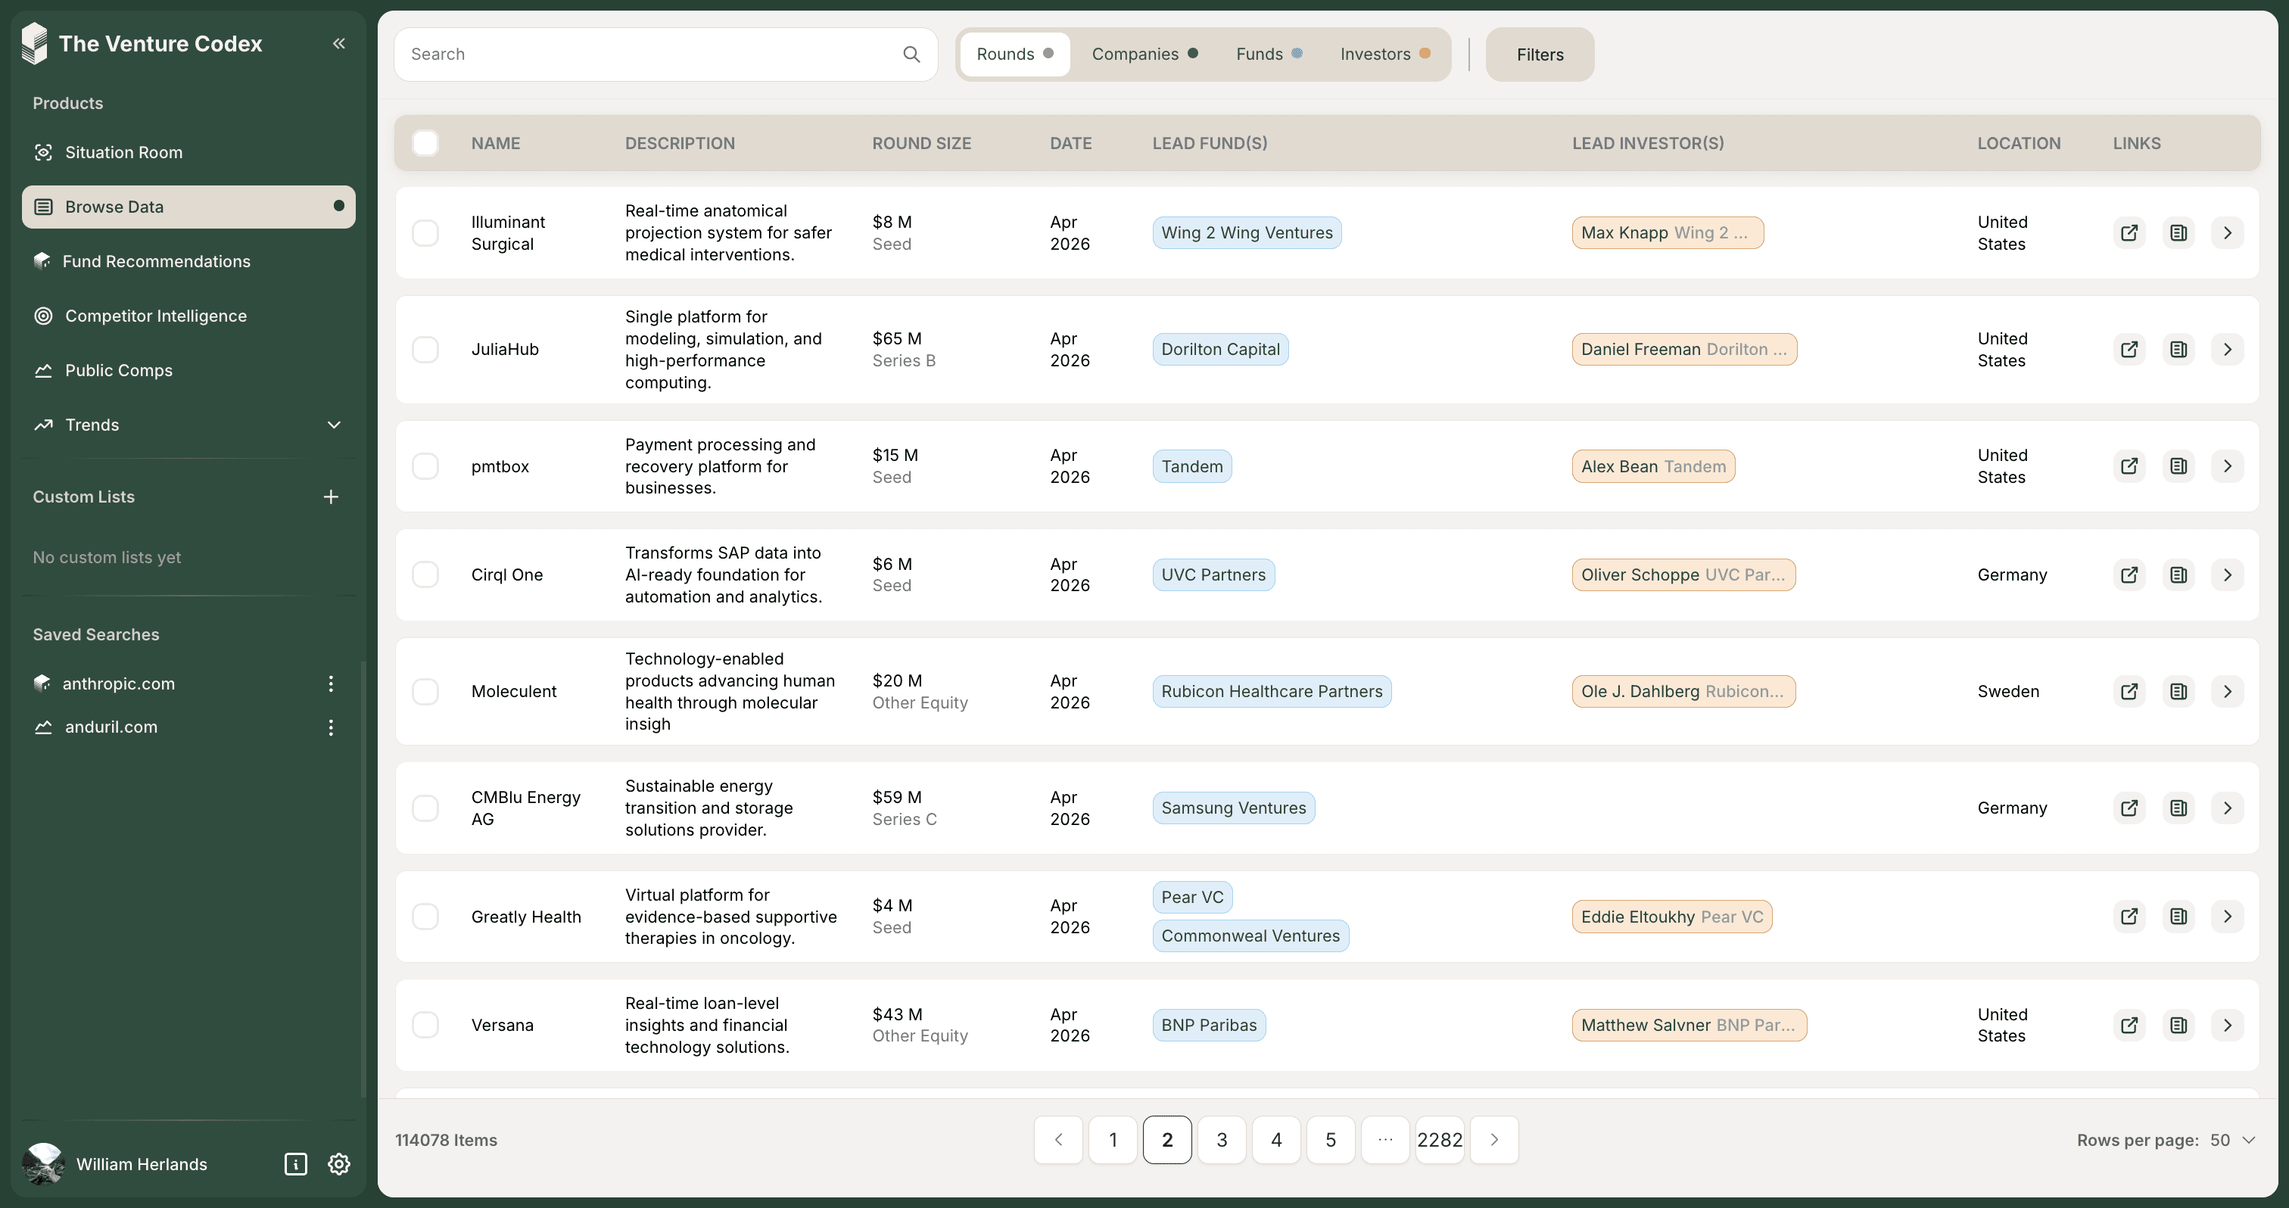Open the anthropic.com saved search
Image resolution: width=2289 pixels, height=1208 pixels.
click(118, 684)
